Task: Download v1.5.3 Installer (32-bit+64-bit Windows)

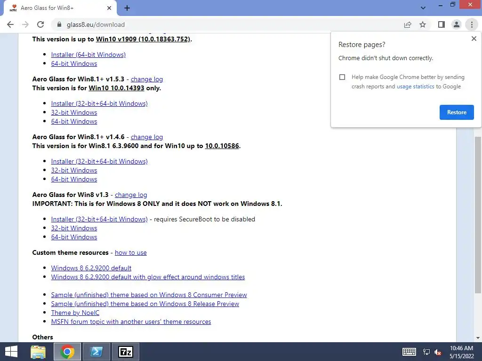Action: 99,103
